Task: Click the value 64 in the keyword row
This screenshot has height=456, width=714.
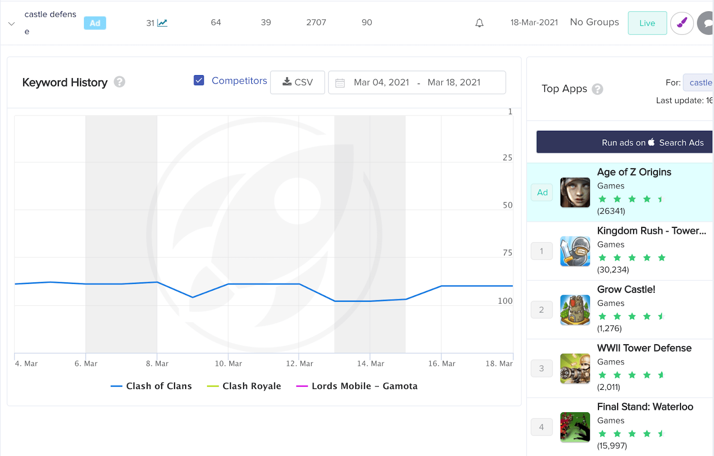Action: [x=216, y=22]
